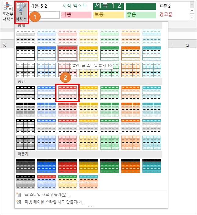197x215 pixels.
Task: Choose the black light banded table style in first row
Action: 25,37
